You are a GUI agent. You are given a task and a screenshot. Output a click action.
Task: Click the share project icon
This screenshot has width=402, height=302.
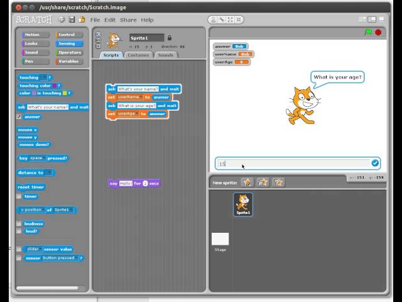click(82, 20)
